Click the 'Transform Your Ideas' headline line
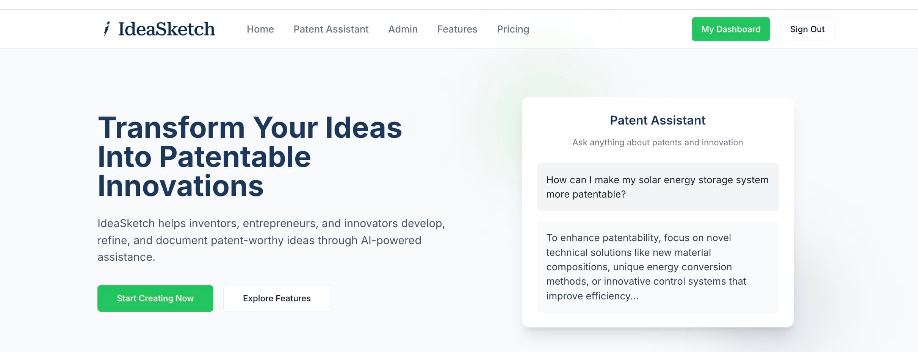918x352 pixels. tap(250, 128)
